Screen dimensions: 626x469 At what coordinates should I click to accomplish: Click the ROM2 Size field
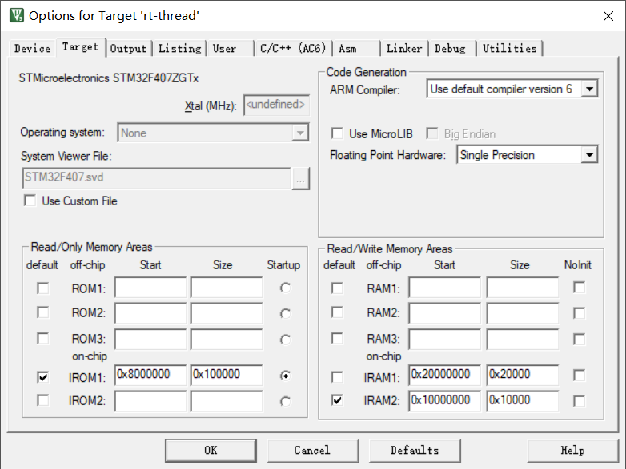click(227, 313)
